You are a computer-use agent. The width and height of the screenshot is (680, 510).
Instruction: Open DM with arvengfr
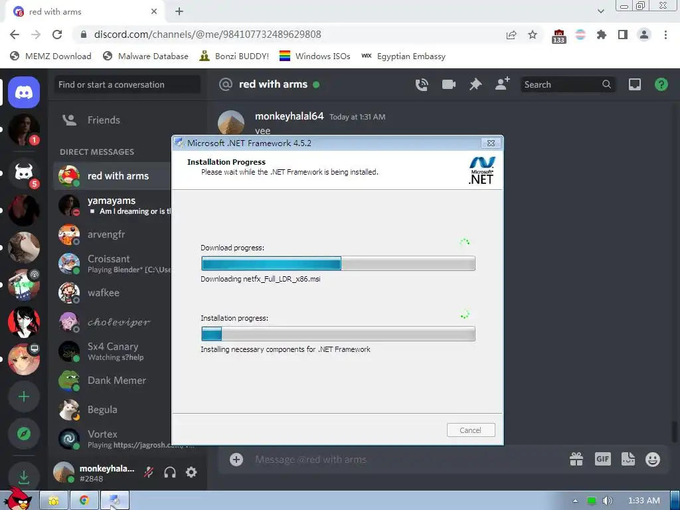coord(112,234)
